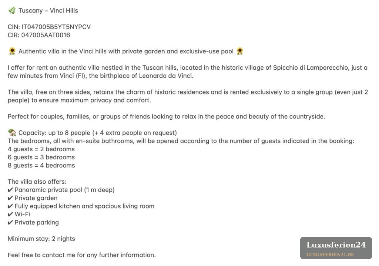Click the checkmark beside Private parking
The width and height of the screenshot is (379, 266).
10,222
